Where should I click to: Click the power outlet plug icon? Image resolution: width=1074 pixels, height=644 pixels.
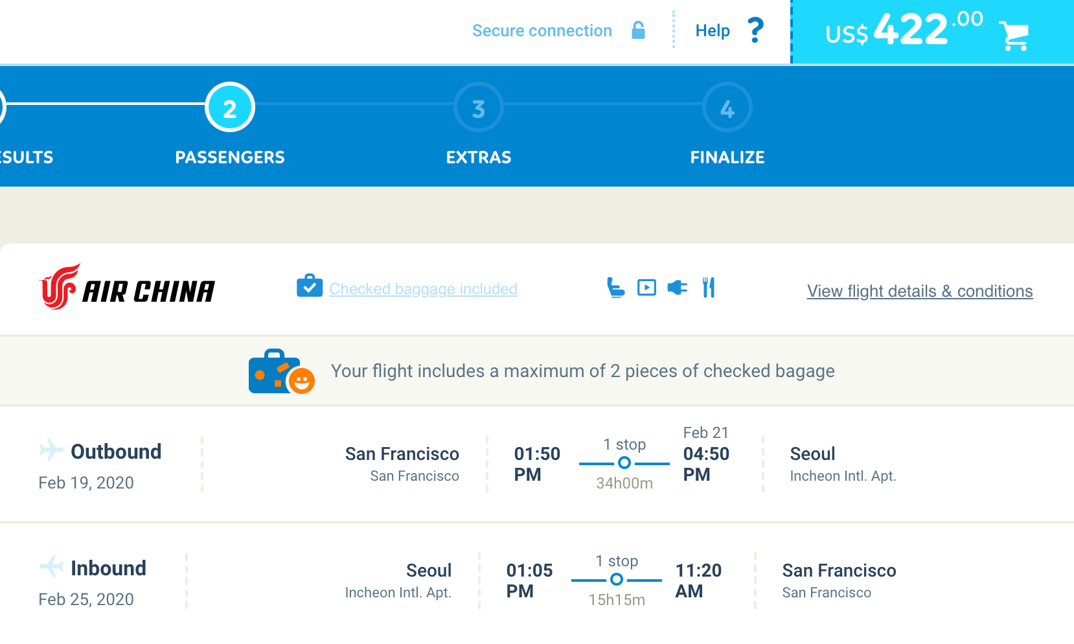point(678,287)
